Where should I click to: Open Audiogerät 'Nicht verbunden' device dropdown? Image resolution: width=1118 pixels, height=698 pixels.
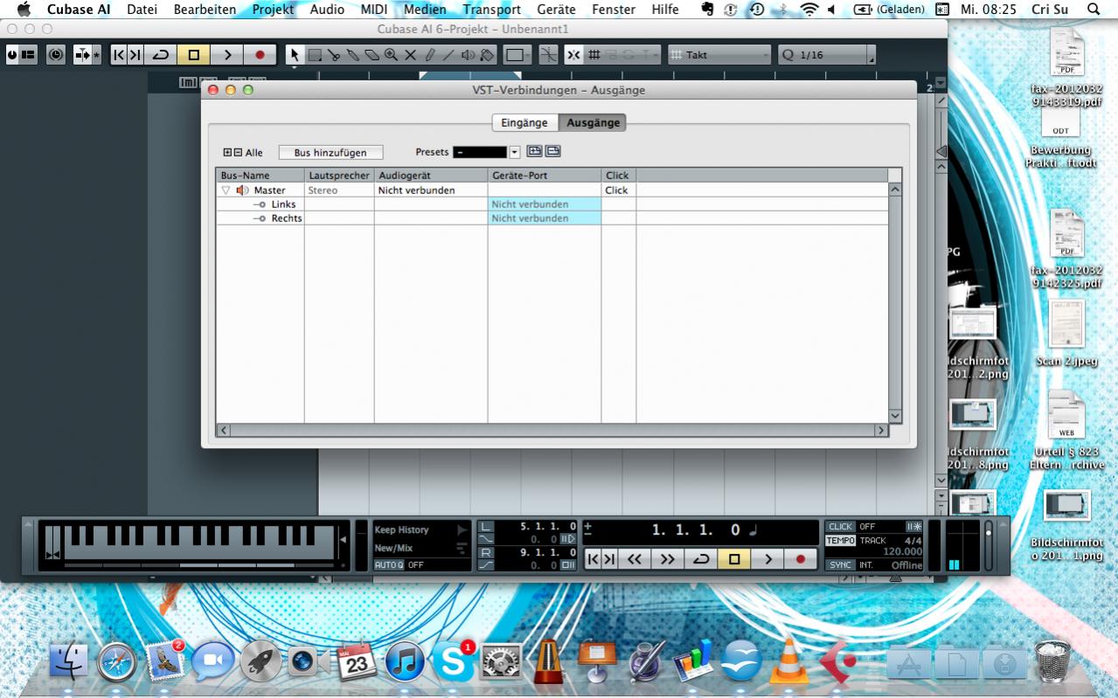point(431,190)
